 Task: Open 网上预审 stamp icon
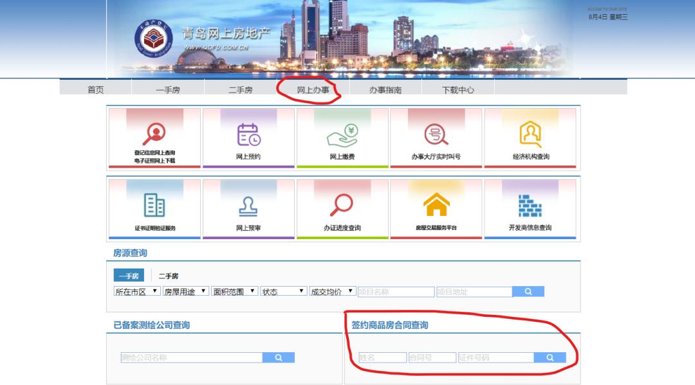[x=248, y=205]
